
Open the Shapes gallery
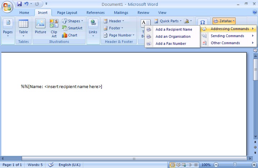coord(73,21)
